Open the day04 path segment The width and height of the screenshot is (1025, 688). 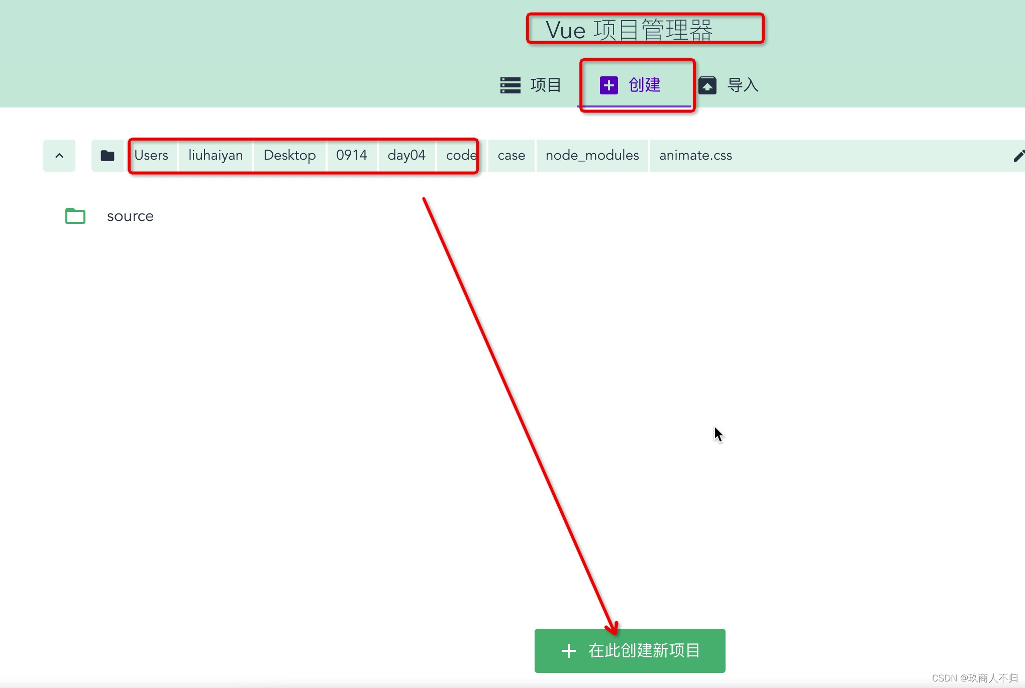[x=406, y=156]
